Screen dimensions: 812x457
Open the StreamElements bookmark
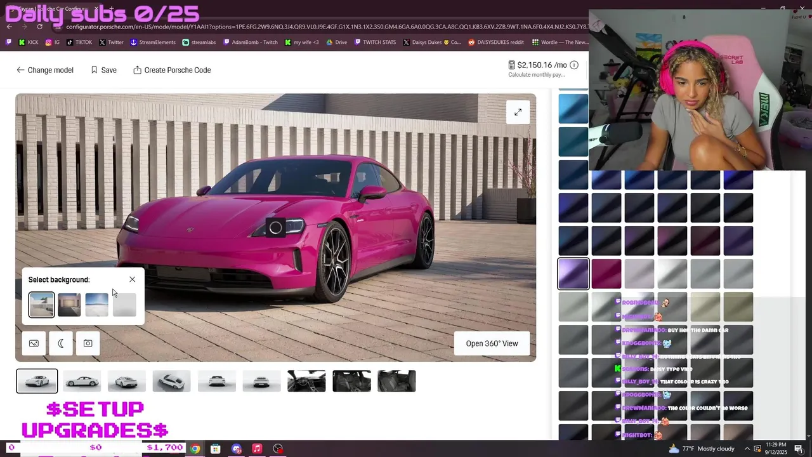[x=153, y=43]
